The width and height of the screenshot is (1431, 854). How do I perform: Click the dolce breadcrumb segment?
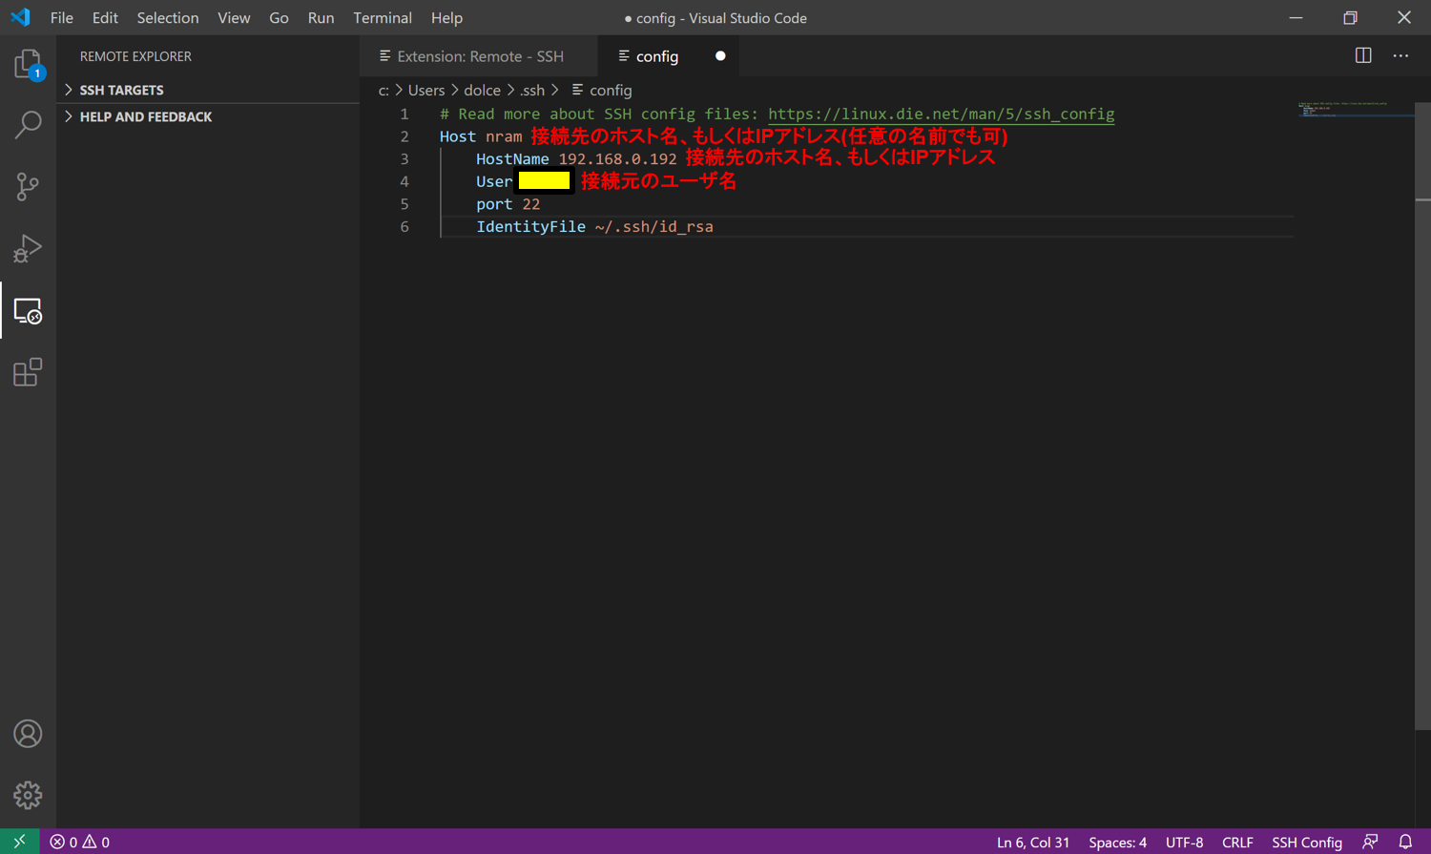click(482, 90)
